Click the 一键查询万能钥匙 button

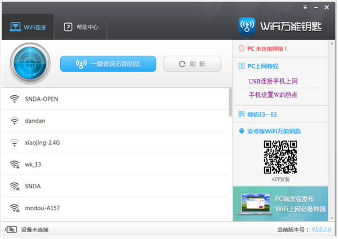[x=108, y=64]
